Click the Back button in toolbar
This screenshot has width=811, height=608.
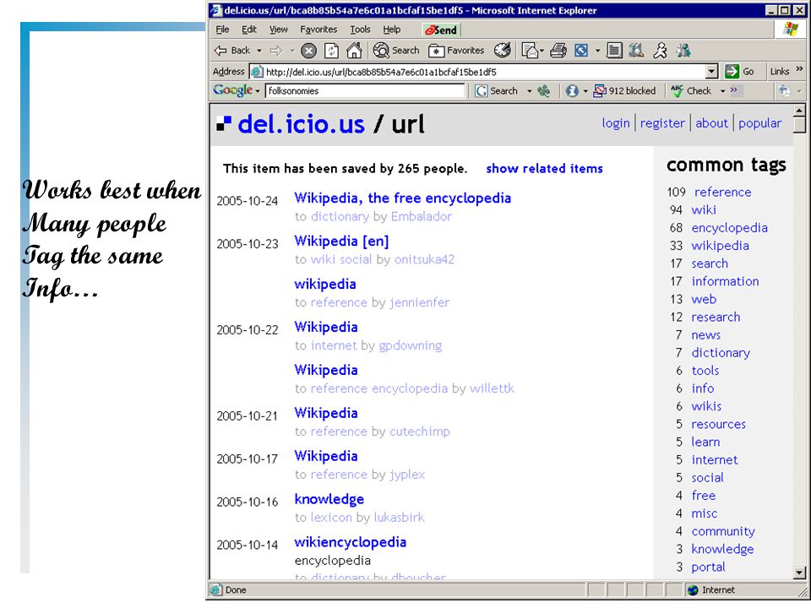click(232, 51)
